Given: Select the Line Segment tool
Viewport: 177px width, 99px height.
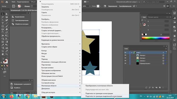Looking at the screenshot, I should (7, 23).
